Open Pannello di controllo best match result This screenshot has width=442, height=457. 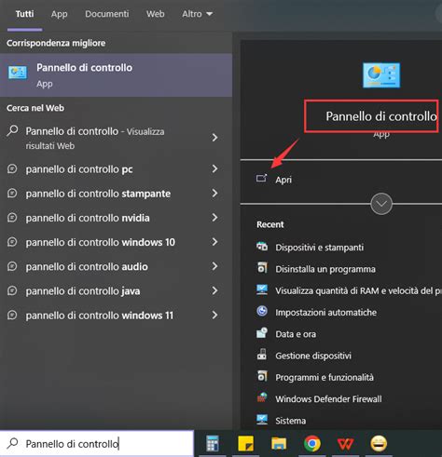point(116,75)
